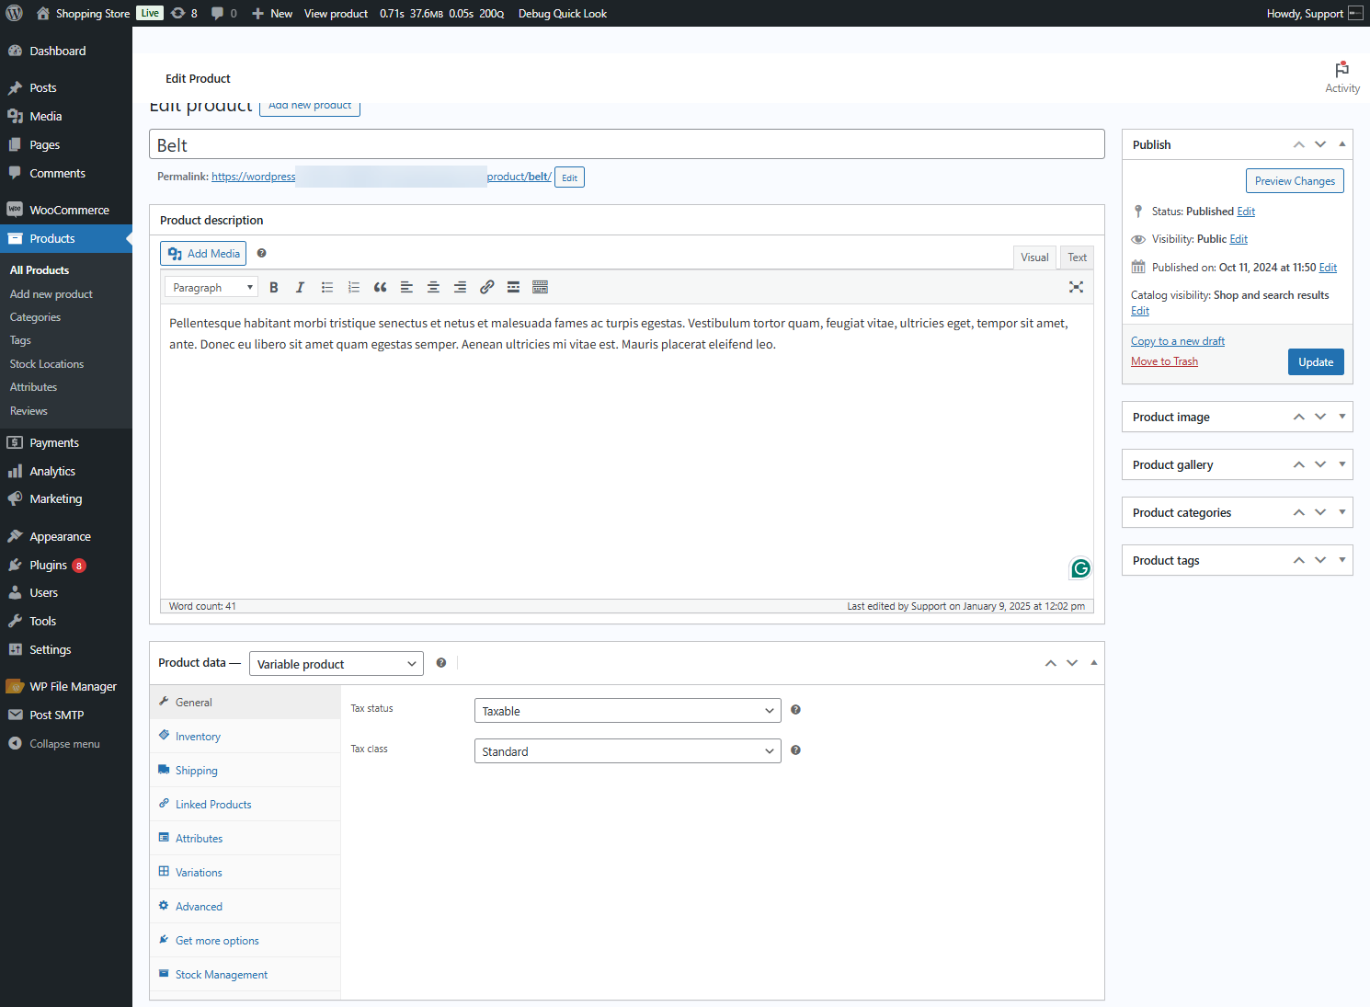
Task: Expand the Product categories panel
Action: [x=1342, y=511]
